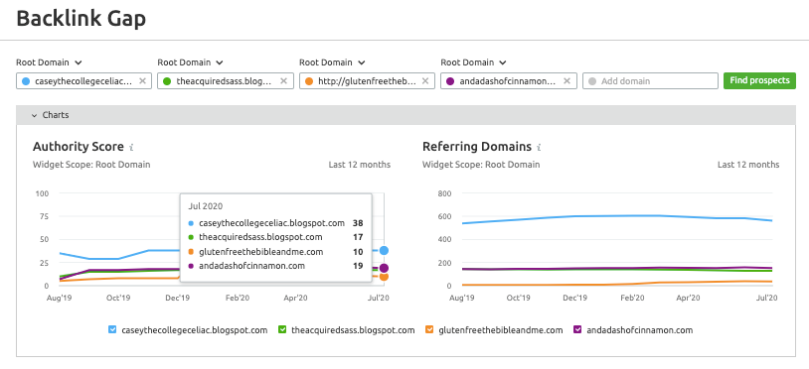Click the blue dot in the first domain field
Viewport: 809px width, 369px height.
26,80
